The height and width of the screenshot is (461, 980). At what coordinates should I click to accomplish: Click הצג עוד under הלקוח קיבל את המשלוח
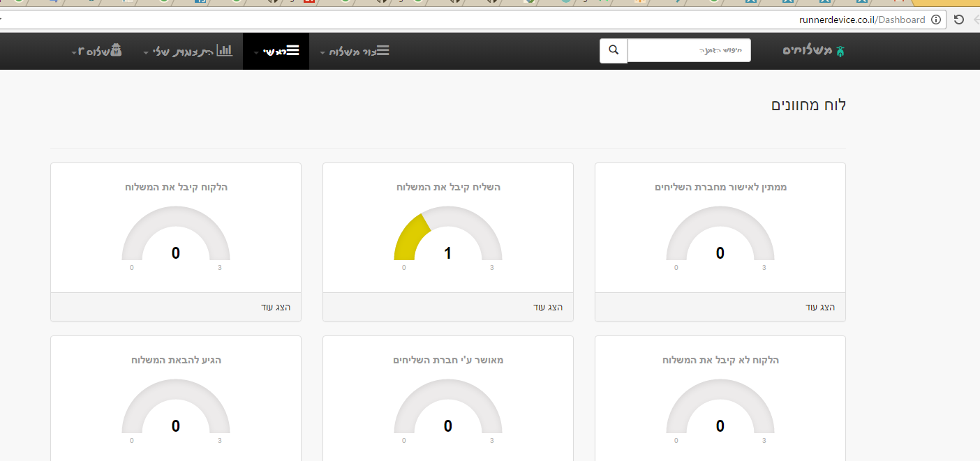coord(276,308)
